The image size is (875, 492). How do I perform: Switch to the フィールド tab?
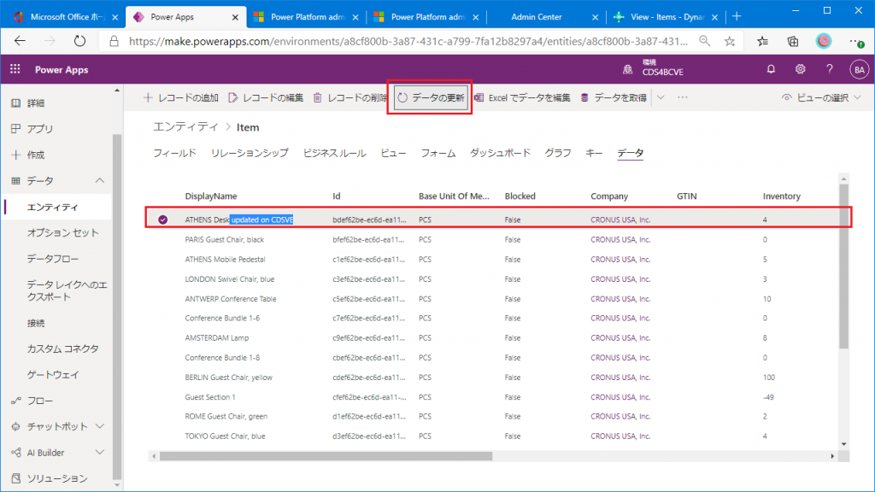click(x=174, y=153)
